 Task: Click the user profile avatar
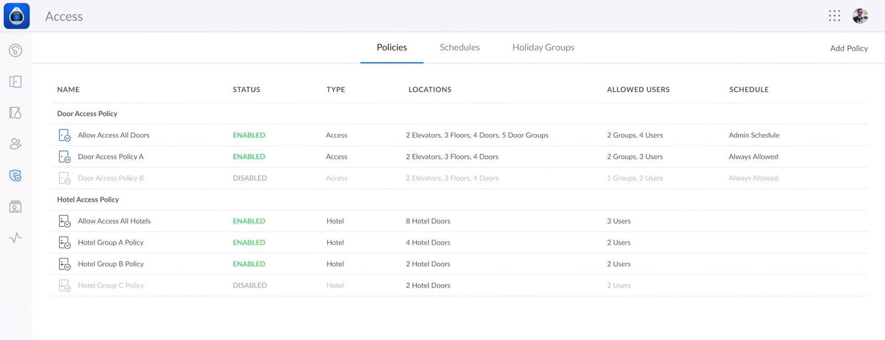coord(860,16)
